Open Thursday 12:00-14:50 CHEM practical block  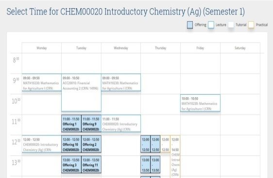(175, 157)
